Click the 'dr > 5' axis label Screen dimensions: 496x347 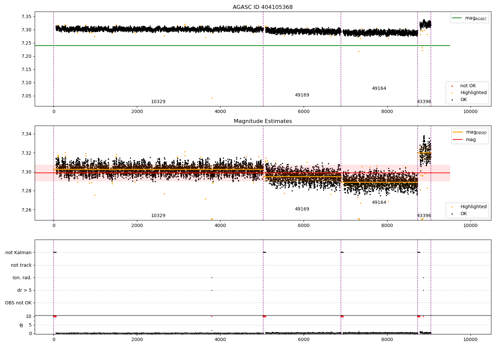point(24,290)
